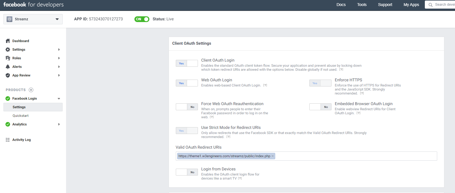
Task: Click the Alerts bell icon
Action: click(x=8, y=67)
